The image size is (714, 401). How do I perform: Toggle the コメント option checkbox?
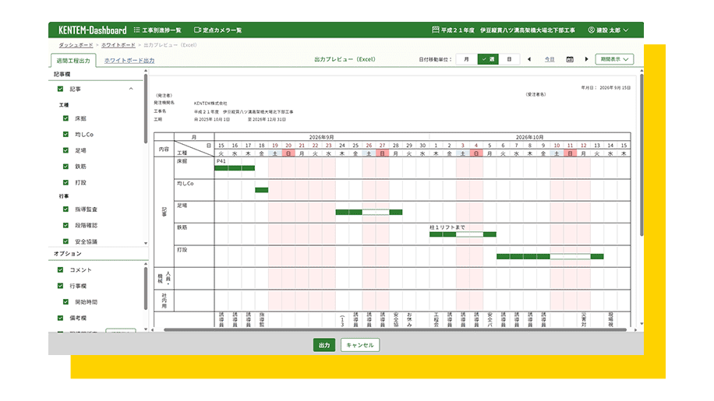pos(60,269)
